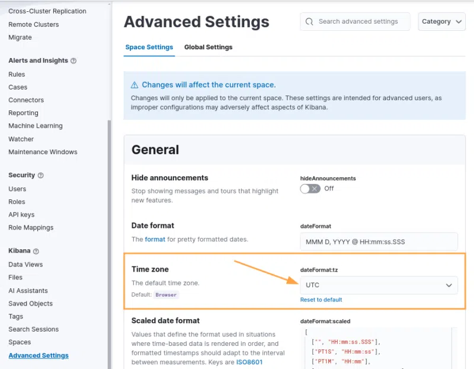
Task: Open the format documentation link
Action: (155, 239)
